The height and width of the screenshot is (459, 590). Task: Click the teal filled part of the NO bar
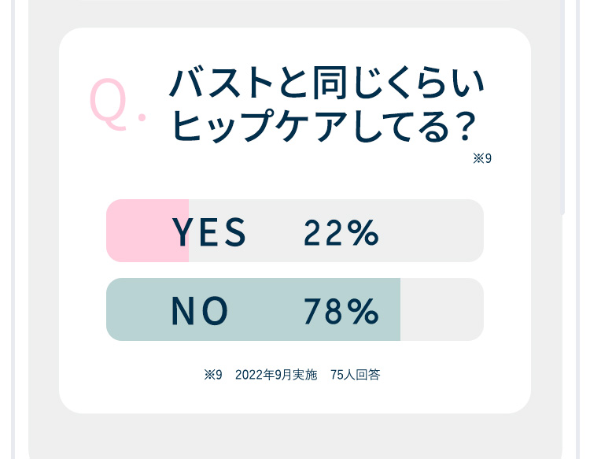253,309
